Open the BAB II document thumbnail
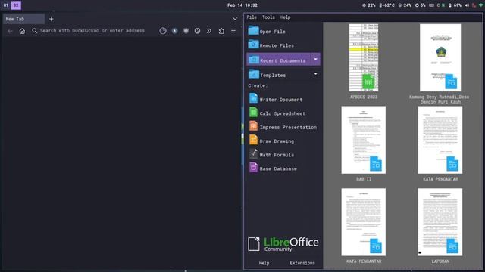Screen dimensions: 485x272 [x=364, y=140]
